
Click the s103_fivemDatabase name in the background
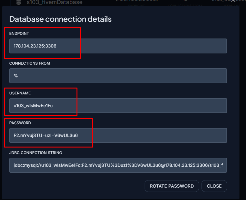point(54,2)
